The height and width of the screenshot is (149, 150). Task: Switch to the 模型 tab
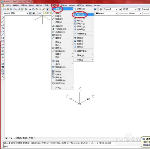coord(19,138)
